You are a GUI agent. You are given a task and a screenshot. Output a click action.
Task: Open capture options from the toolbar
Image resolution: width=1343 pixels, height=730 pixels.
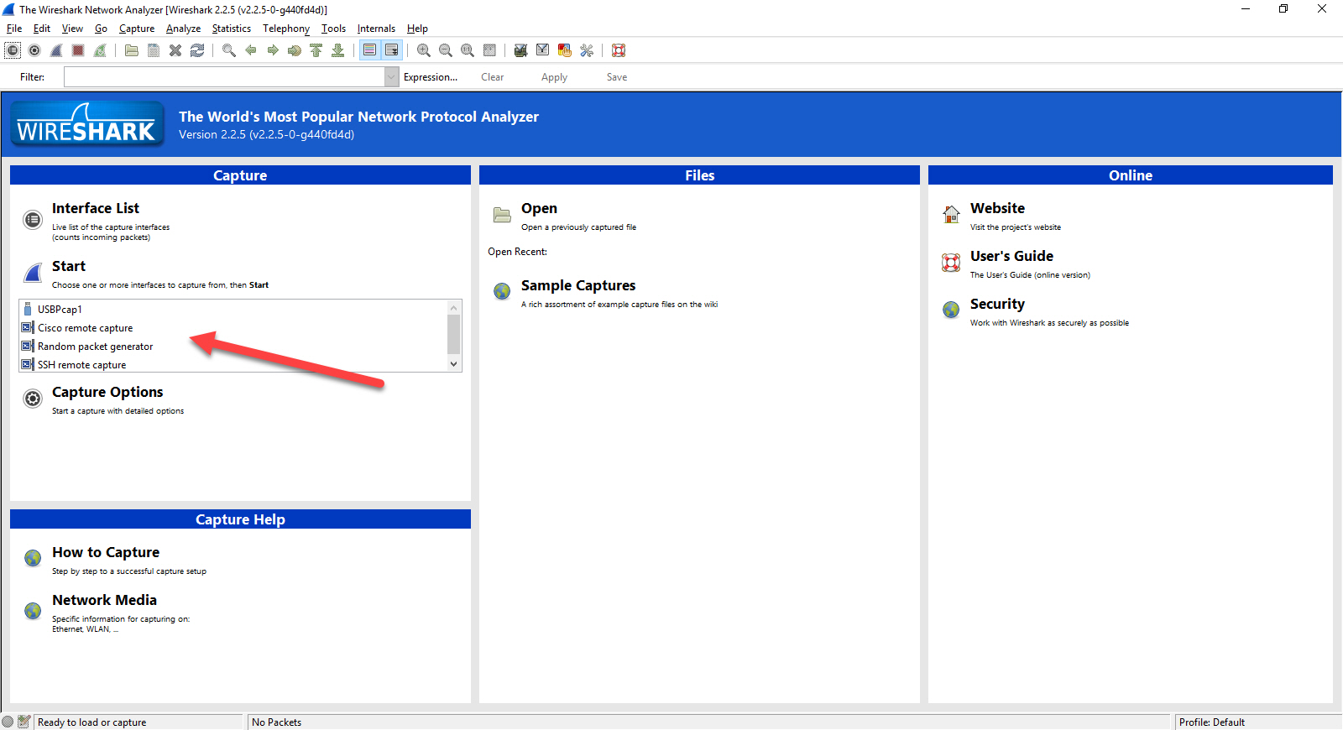click(34, 50)
